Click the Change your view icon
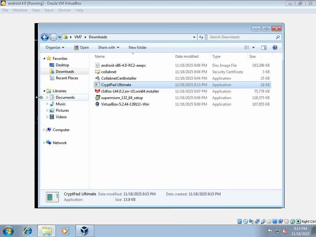Viewport: 316px width, 237px height. [247, 48]
